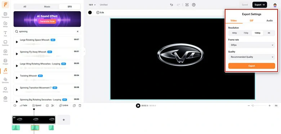The height and width of the screenshot is (134, 281).
Task: Open the Recommended Quality dropdown
Action: pos(251,57)
